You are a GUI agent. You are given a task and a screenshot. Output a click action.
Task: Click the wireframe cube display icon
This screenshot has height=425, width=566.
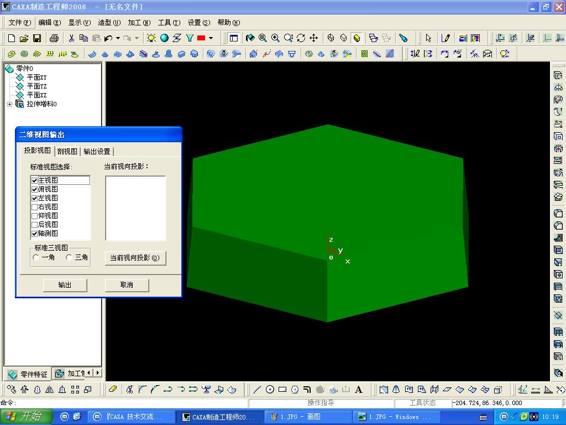(x=331, y=38)
